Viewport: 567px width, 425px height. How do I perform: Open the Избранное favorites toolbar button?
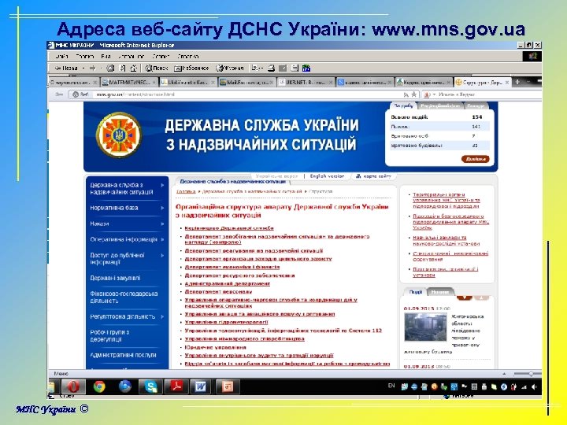point(191,68)
